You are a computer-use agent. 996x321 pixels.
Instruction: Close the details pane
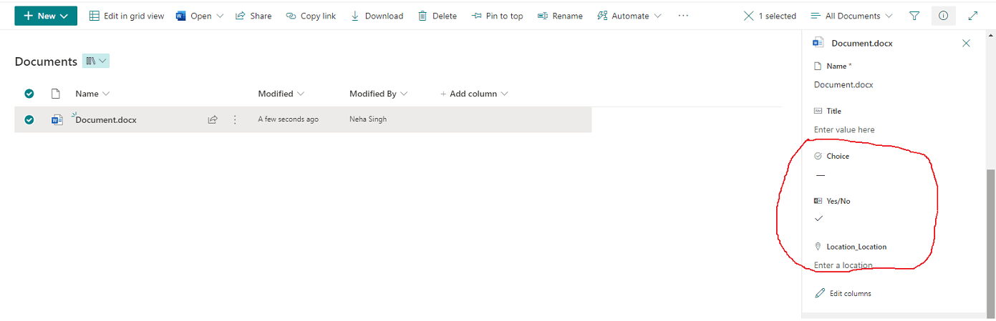tap(966, 43)
